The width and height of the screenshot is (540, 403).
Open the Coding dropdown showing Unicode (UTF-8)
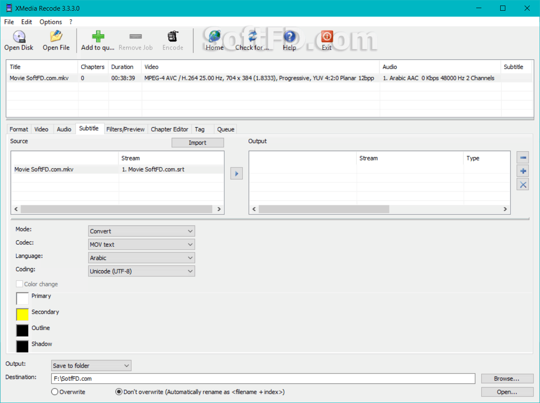pyautogui.click(x=142, y=271)
